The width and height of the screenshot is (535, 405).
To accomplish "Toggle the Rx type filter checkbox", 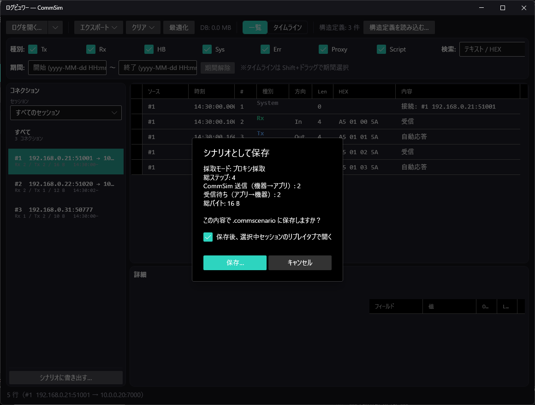I will tap(91, 49).
